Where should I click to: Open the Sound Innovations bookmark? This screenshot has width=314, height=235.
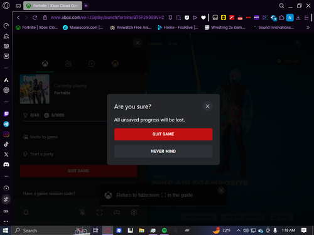point(274,28)
